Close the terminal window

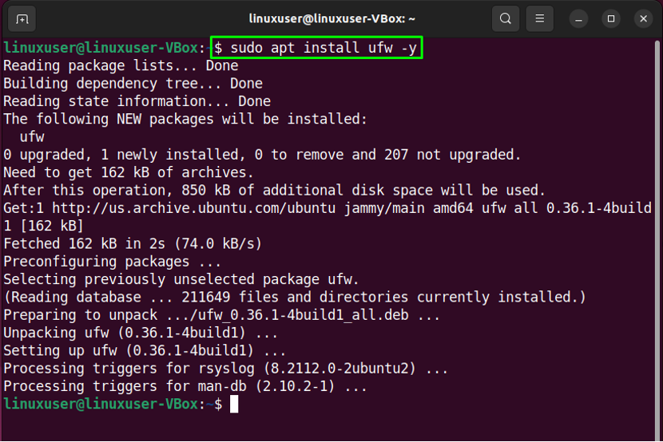(644, 19)
